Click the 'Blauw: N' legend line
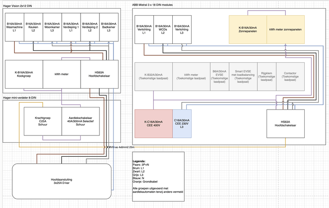The image size is (329, 208). [x=138, y=178]
